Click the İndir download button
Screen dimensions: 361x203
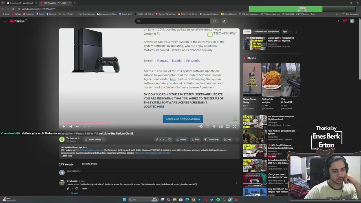(195, 140)
